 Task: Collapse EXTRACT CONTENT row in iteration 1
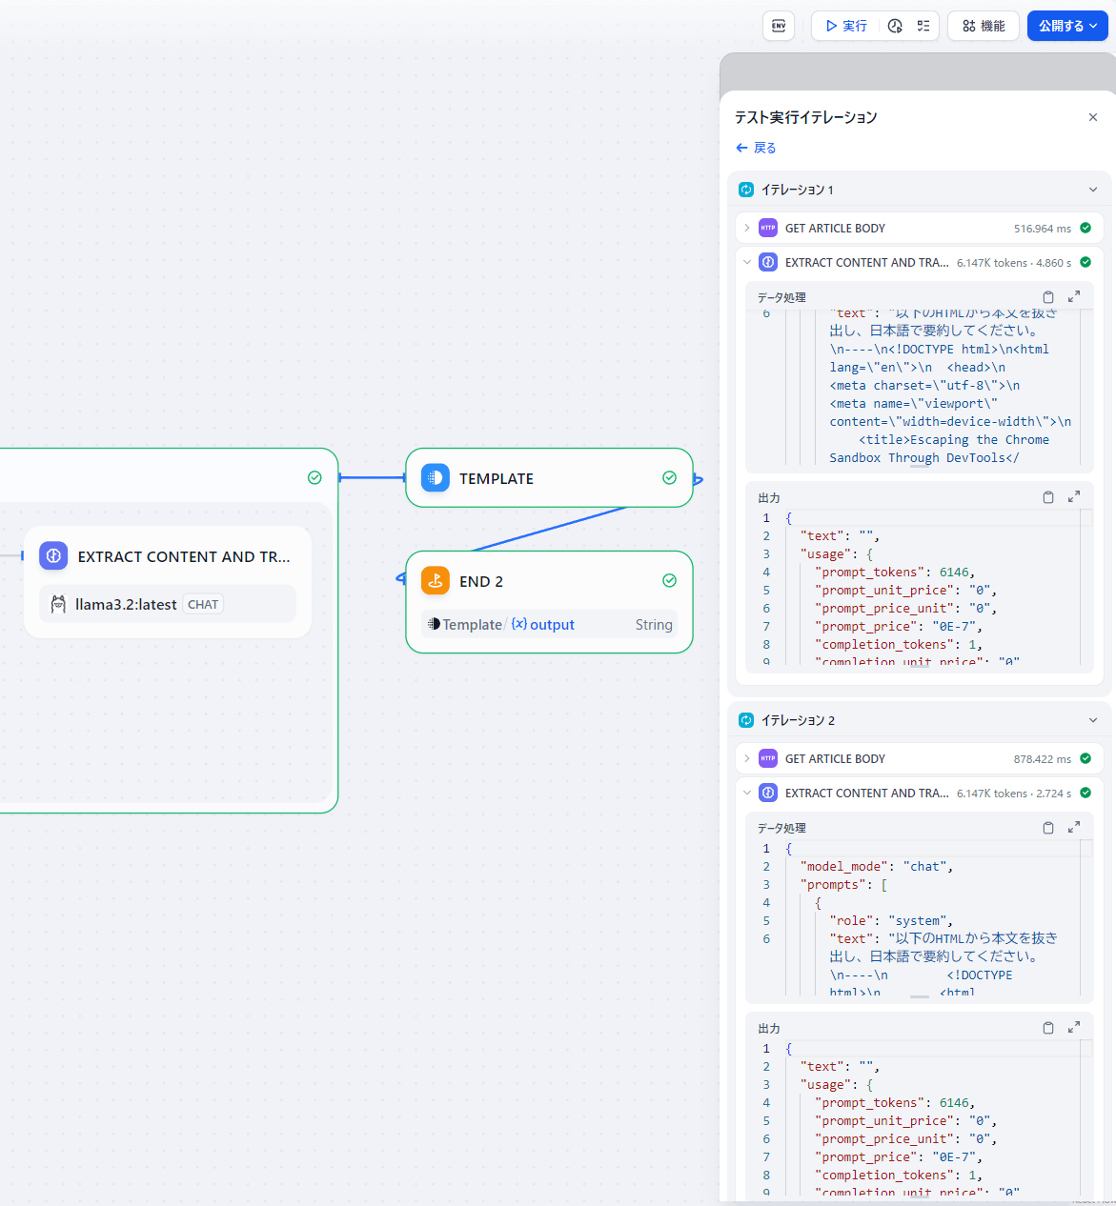747,262
